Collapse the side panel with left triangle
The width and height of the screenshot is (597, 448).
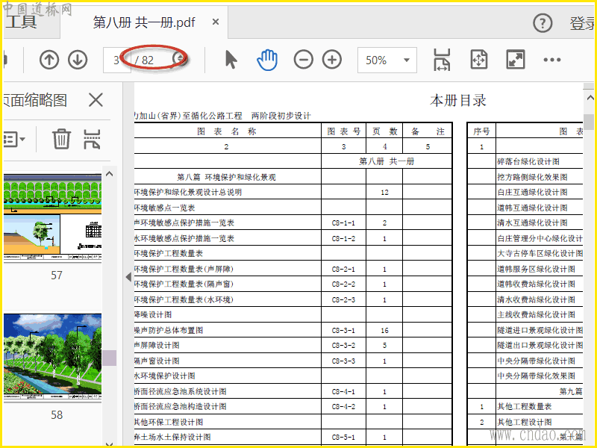click(128, 277)
